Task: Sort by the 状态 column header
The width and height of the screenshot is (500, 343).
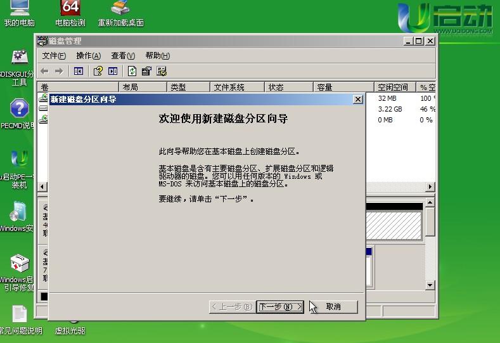Action: [x=289, y=87]
